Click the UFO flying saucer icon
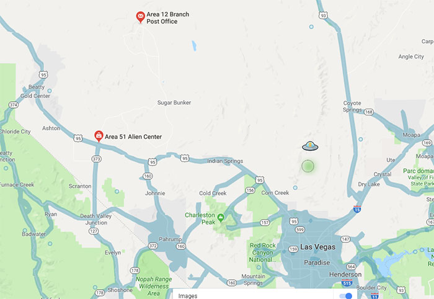Viewport: 434px width, 299px height. [310, 146]
